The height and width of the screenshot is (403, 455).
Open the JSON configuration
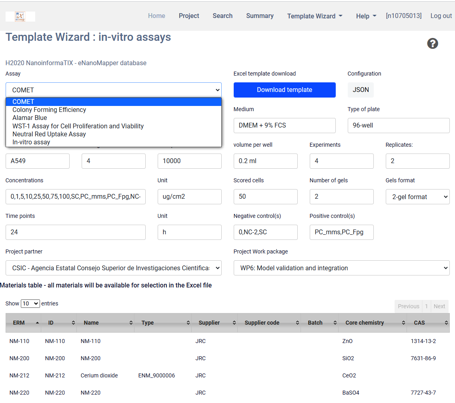click(361, 90)
